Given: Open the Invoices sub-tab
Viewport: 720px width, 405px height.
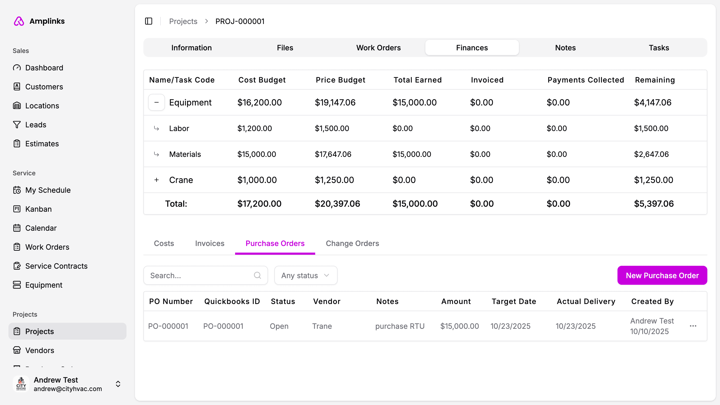Looking at the screenshot, I should pyautogui.click(x=210, y=243).
